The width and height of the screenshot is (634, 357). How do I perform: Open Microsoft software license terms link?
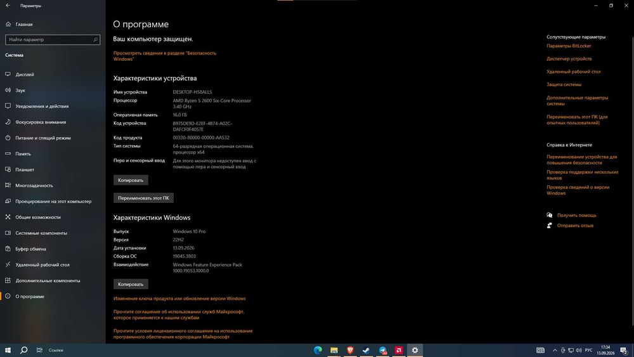tap(183, 334)
